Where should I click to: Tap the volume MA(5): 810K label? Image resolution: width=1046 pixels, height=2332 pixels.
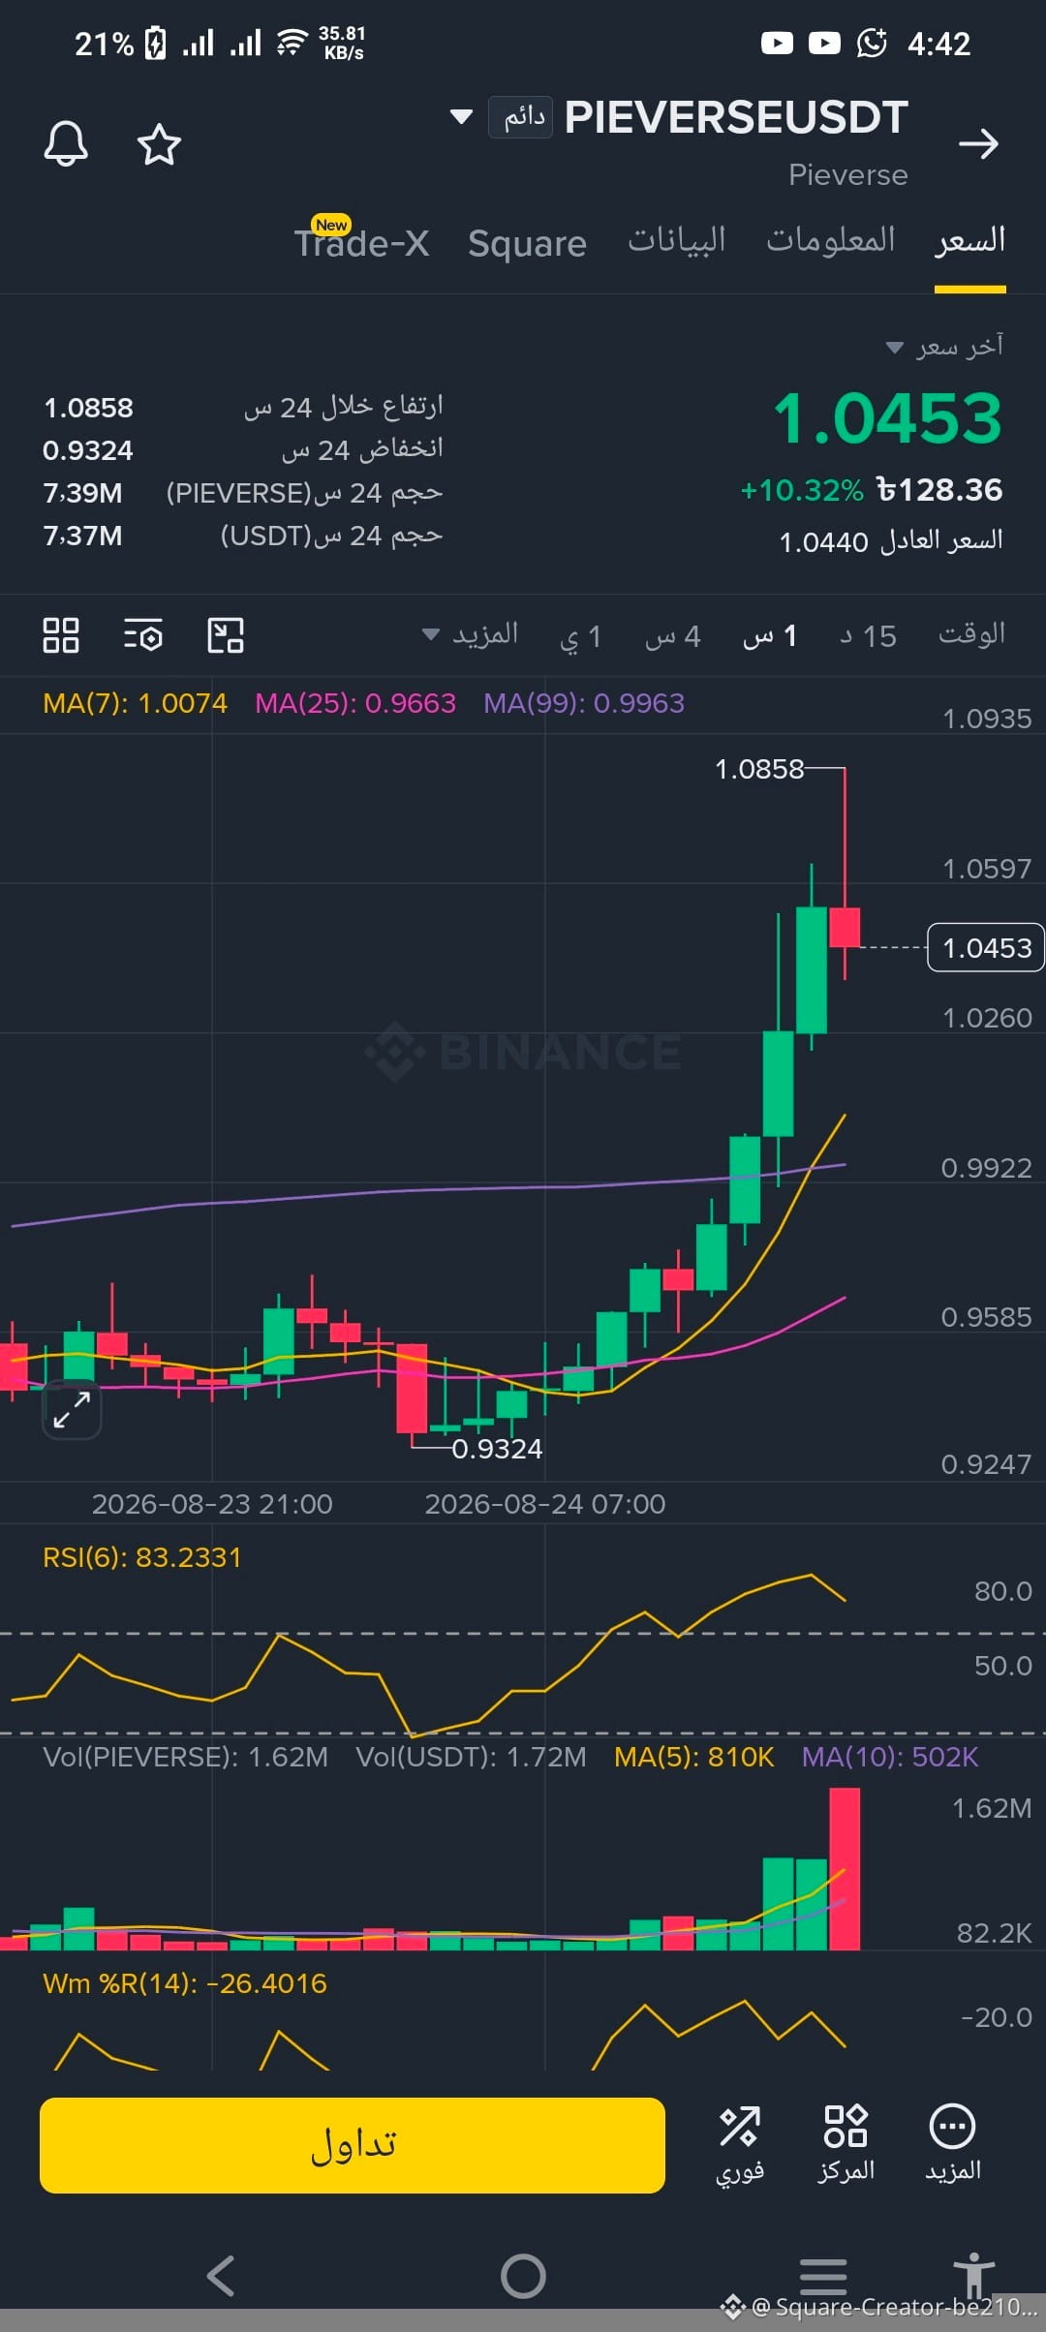[694, 1757]
